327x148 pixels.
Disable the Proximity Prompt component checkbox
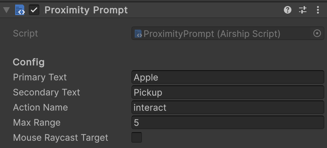tap(34, 10)
